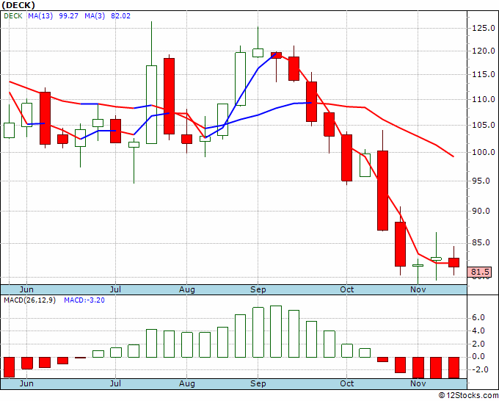This screenshot has height=401, width=499.
Task: Click the large red candle in mid-October
Action: (382, 190)
